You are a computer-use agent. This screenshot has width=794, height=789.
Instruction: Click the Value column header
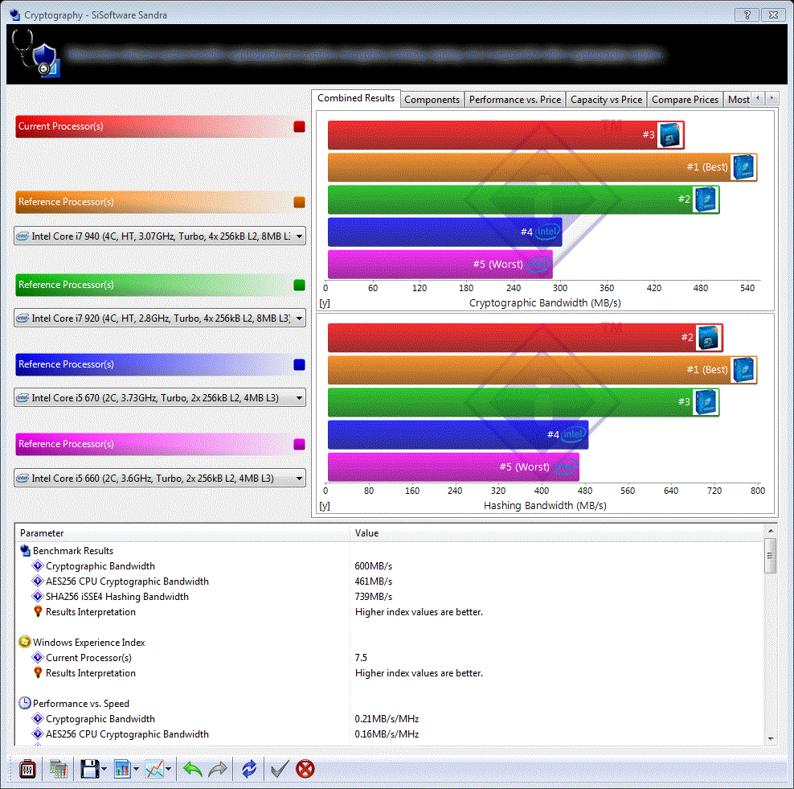pyautogui.click(x=556, y=533)
